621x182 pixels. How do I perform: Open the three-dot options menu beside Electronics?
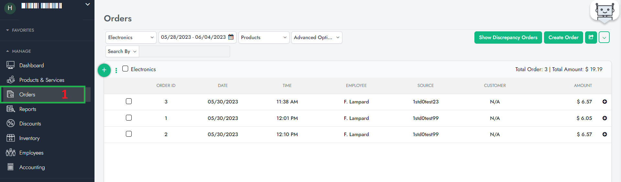click(116, 70)
